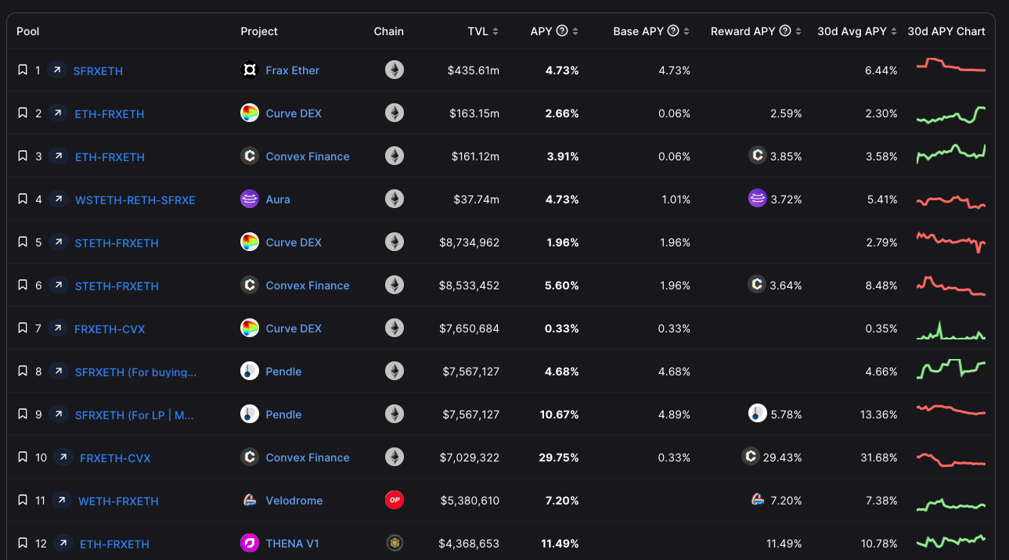
Task: Bookmark the SFRXETH pool in row 1
Action: 23,70
